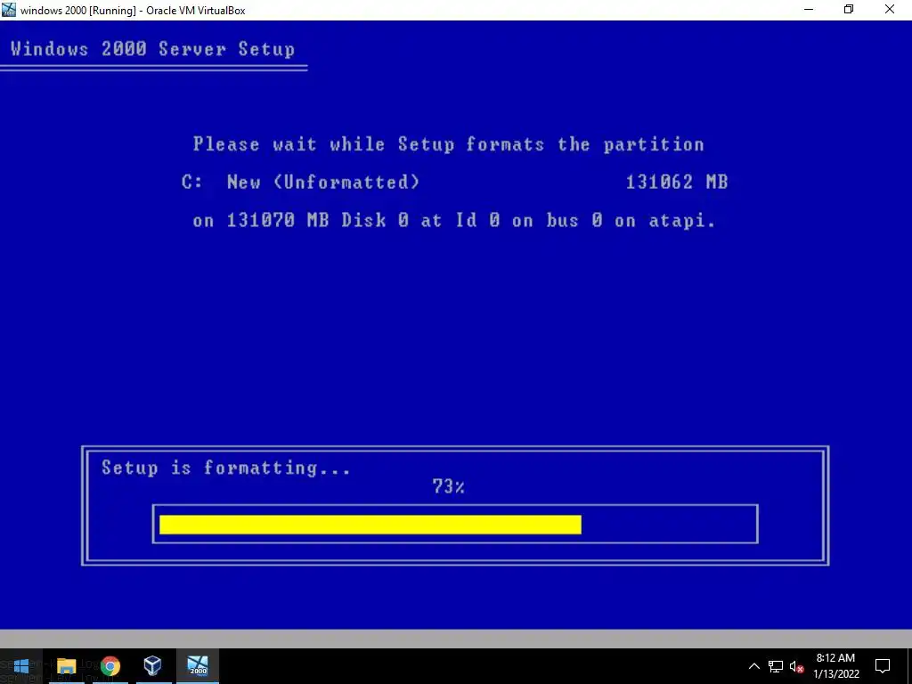
Task: Click the 'on 131070 MB Disk 0' line
Action: click(x=453, y=221)
